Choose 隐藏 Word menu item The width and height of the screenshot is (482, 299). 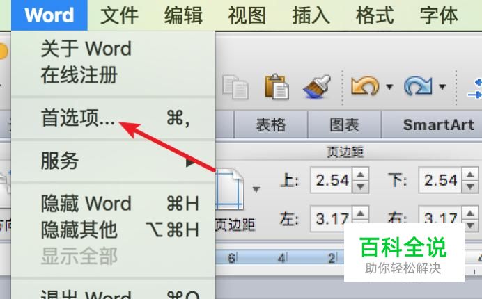(113, 203)
